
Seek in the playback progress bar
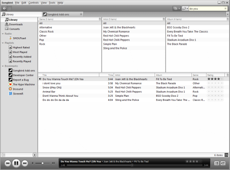point(135,165)
